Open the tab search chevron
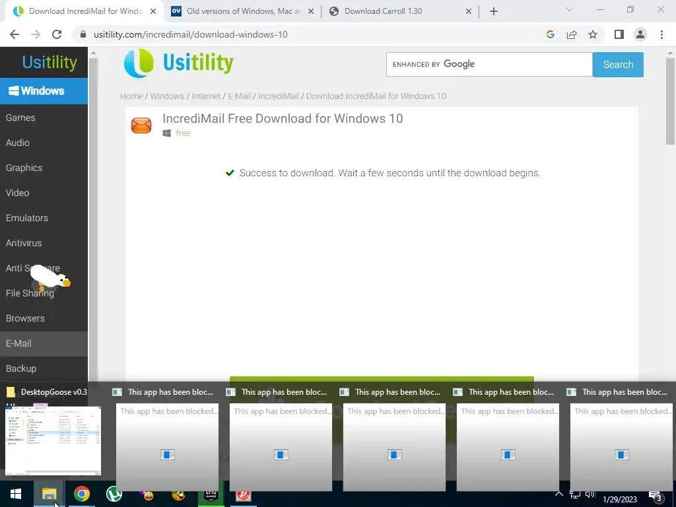 (x=570, y=9)
